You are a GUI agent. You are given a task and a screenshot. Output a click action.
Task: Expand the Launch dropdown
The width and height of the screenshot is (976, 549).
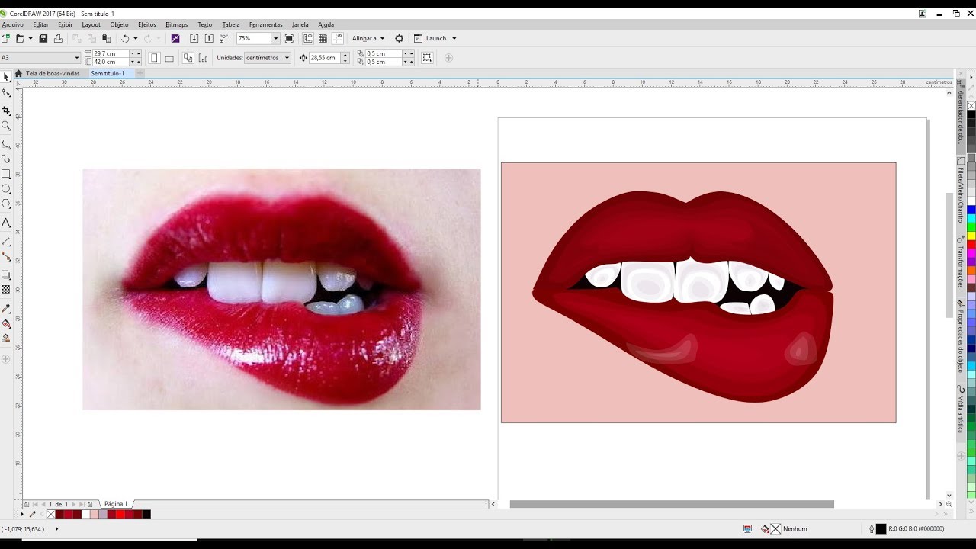point(454,38)
